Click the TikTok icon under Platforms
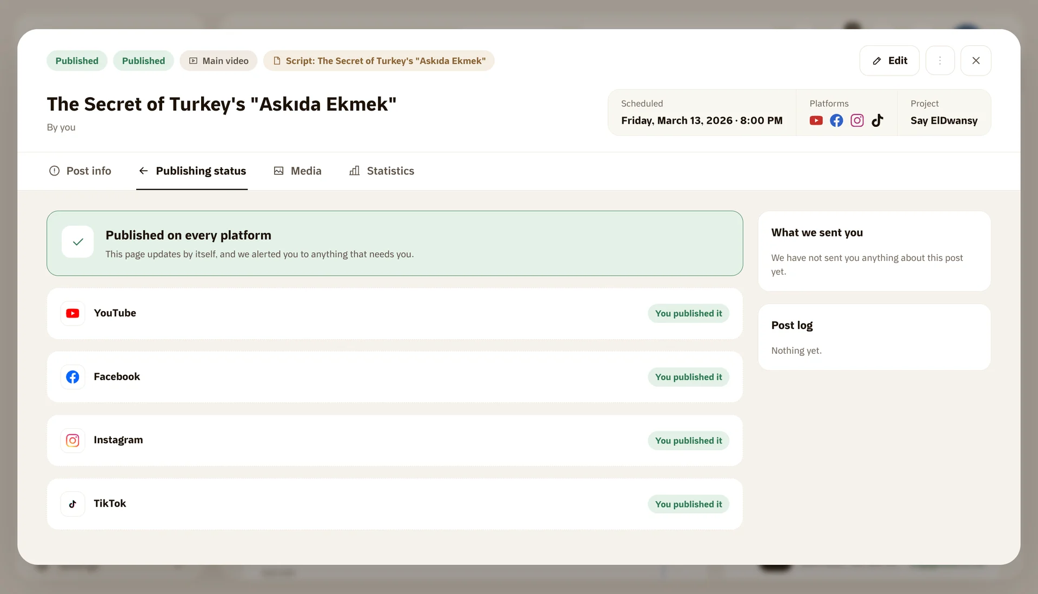This screenshot has height=594, width=1038. click(877, 120)
